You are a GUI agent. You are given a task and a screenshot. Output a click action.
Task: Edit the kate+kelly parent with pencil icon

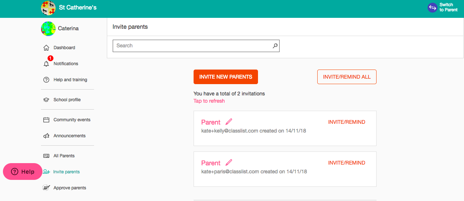coord(229,122)
